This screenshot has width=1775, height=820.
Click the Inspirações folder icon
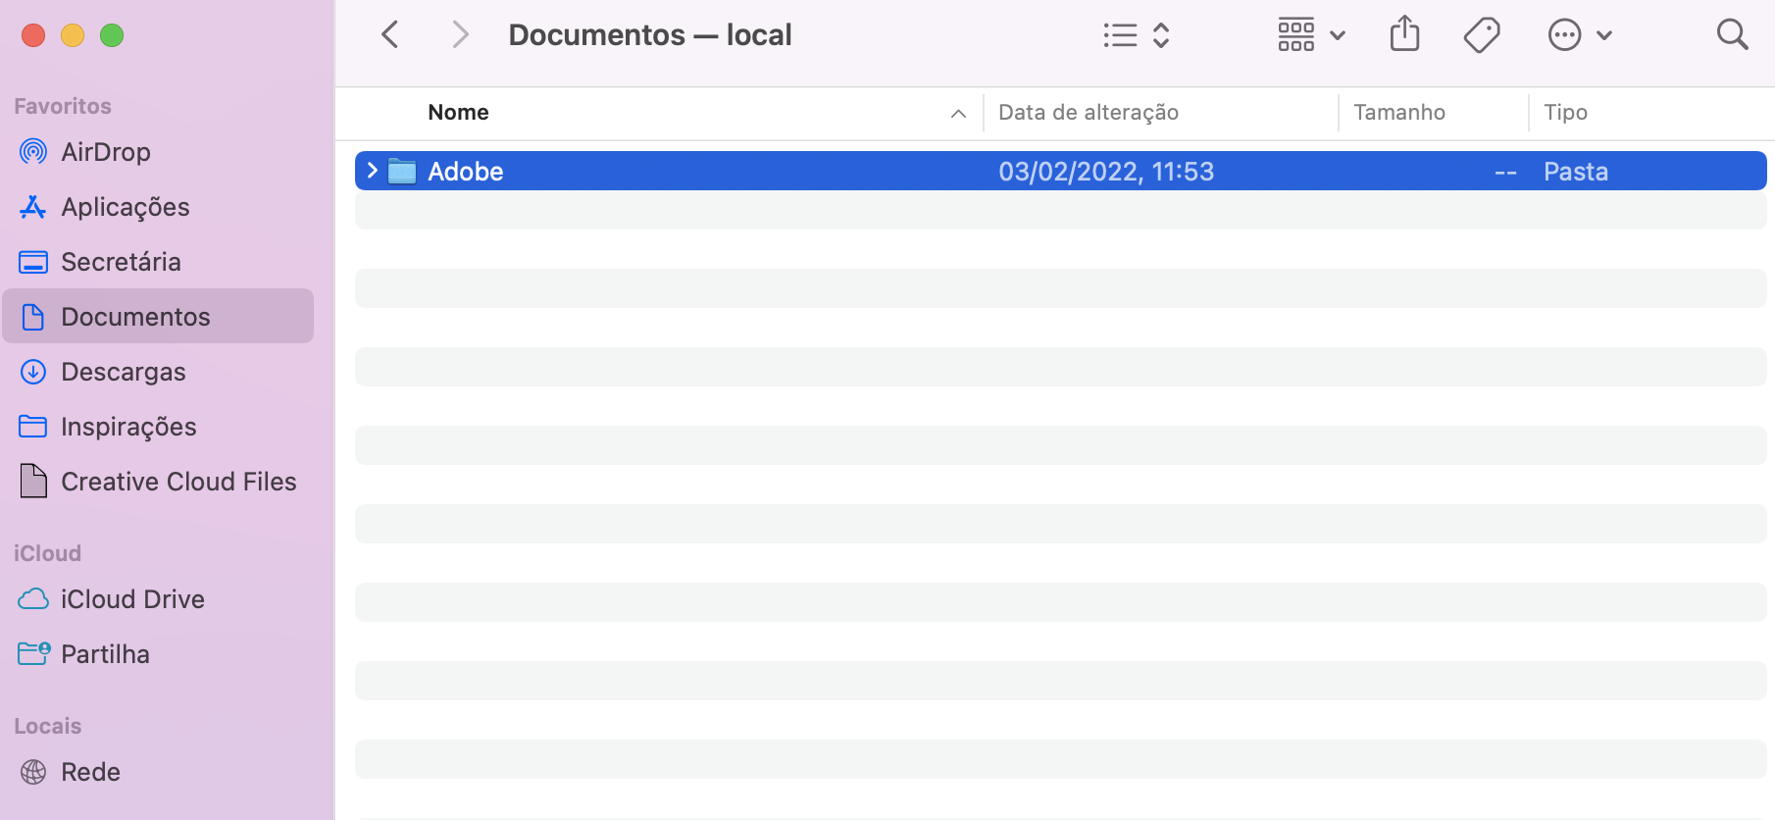click(x=33, y=427)
